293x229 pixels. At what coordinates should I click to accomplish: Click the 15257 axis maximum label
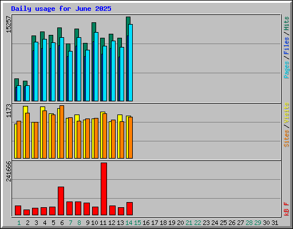point(9,25)
